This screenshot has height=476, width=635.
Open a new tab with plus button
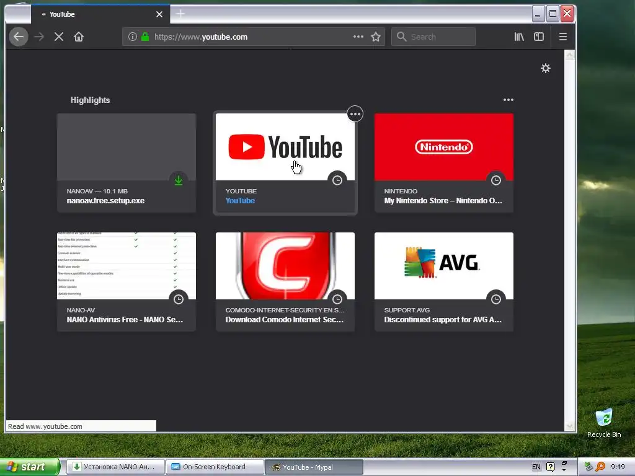(180, 14)
